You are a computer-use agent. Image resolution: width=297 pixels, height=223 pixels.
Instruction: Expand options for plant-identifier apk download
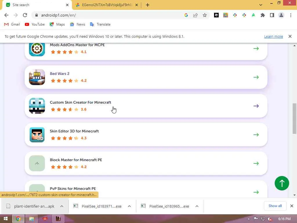[x=62, y=206]
